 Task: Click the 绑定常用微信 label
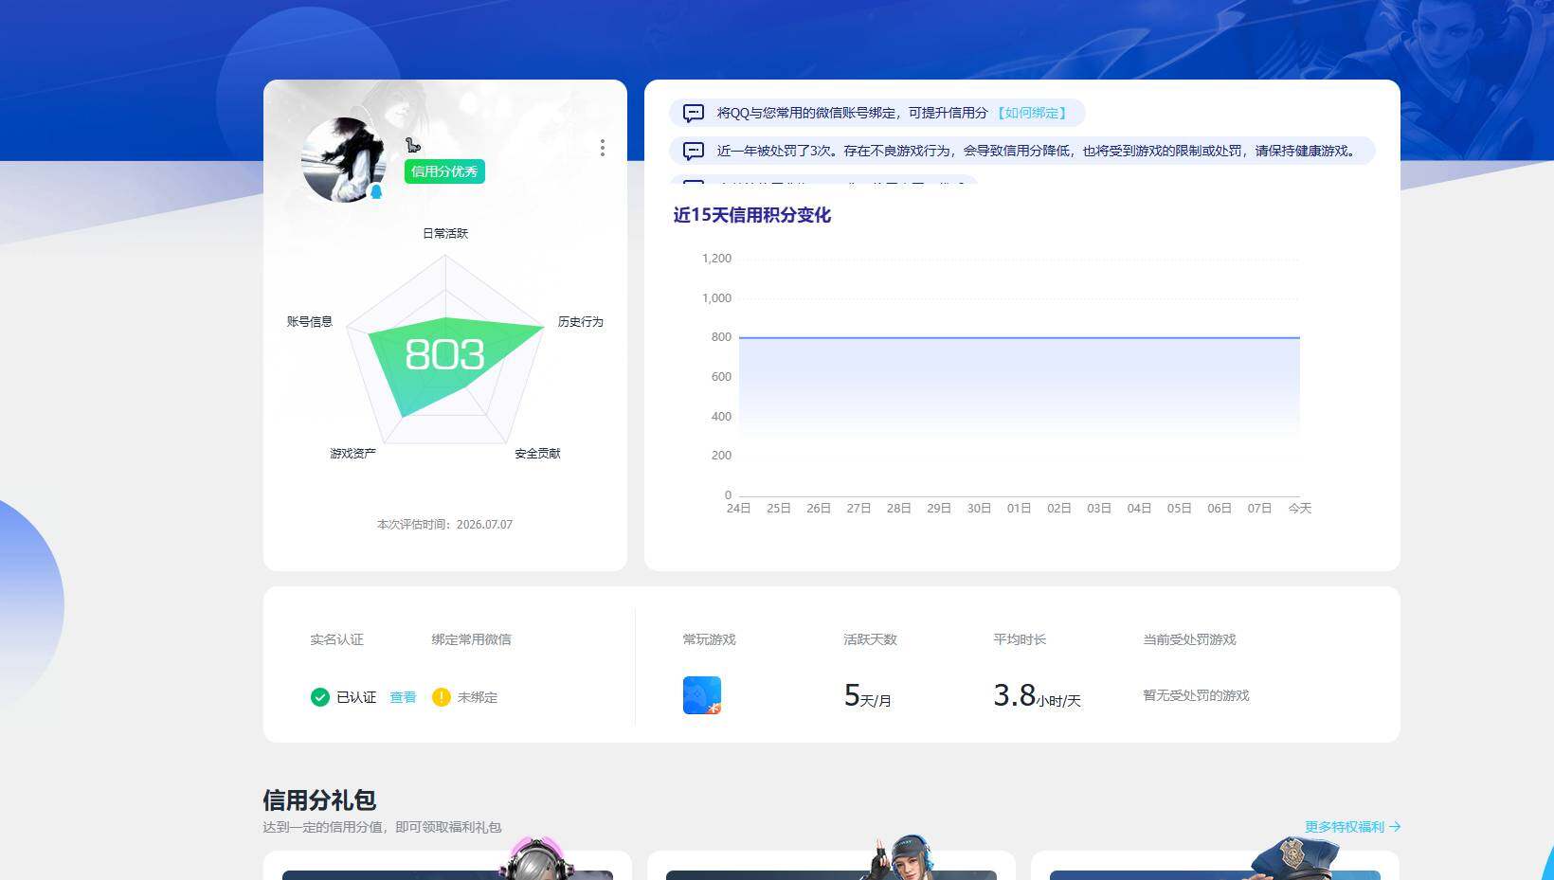point(471,639)
